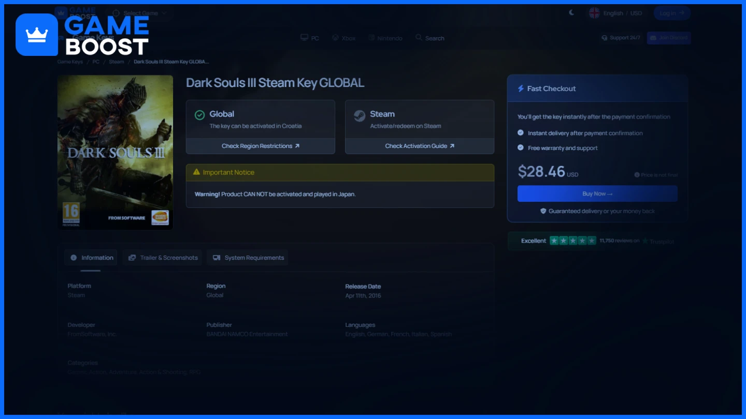Click the Platform value Steam
The width and height of the screenshot is (746, 419).
click(76, 295)
